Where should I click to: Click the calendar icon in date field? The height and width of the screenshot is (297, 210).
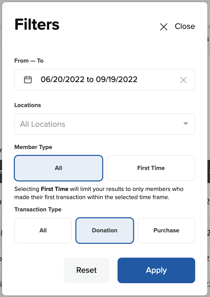pos(28,80)
